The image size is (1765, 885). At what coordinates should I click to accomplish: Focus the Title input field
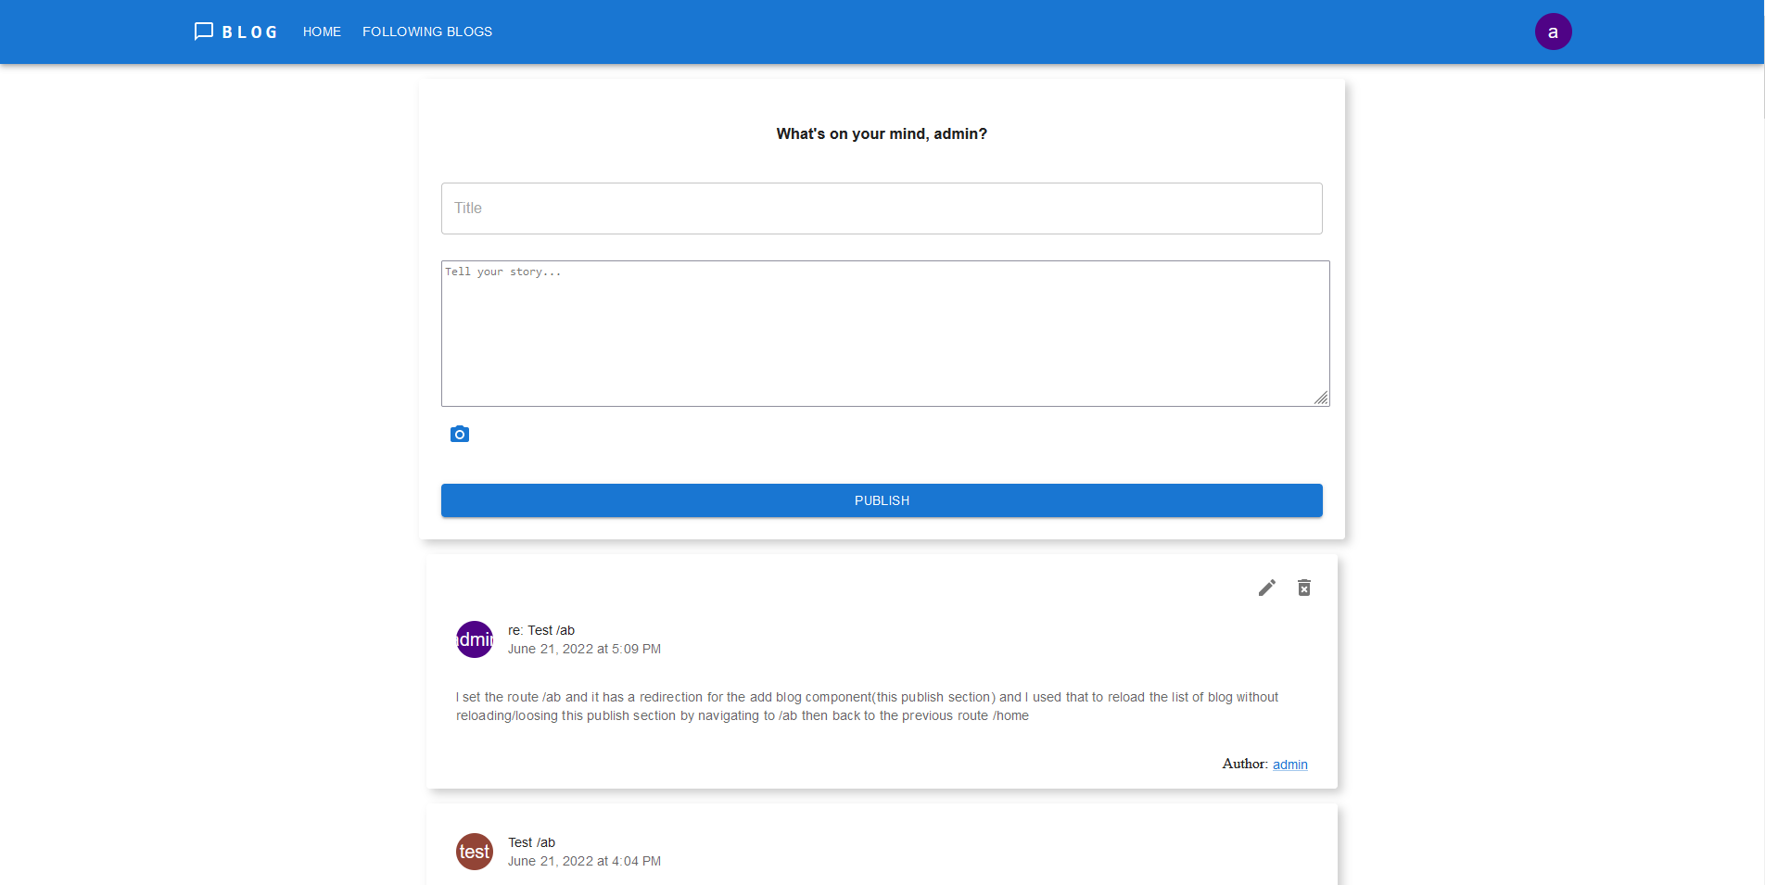pos(882,209)
